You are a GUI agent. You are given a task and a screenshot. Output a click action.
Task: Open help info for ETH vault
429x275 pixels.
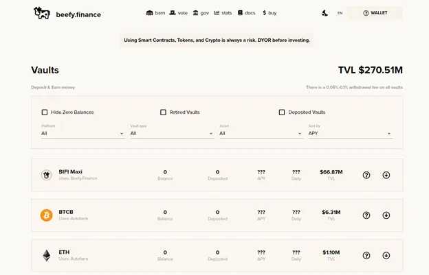(366, 256)
